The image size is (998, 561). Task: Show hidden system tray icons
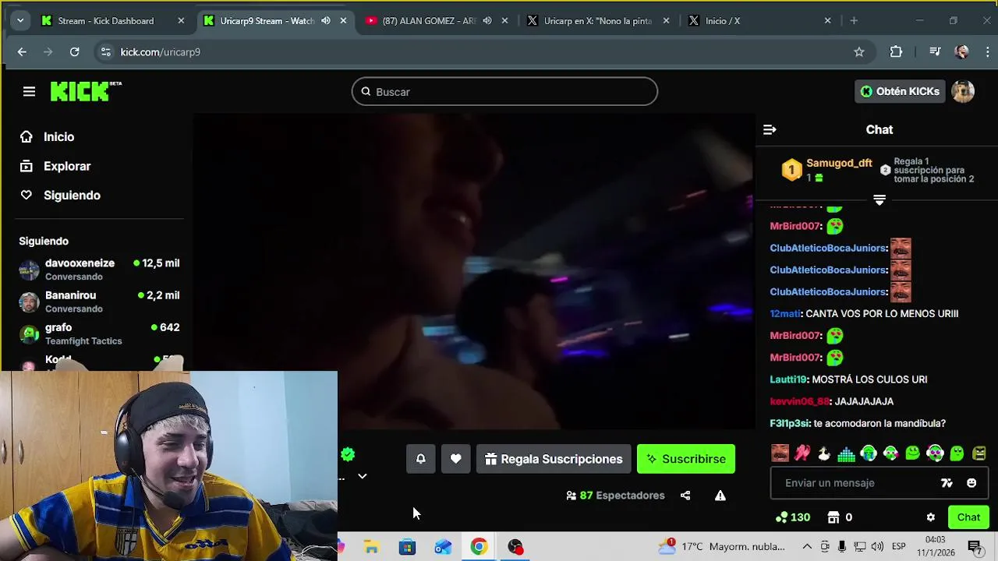[807, 546]
